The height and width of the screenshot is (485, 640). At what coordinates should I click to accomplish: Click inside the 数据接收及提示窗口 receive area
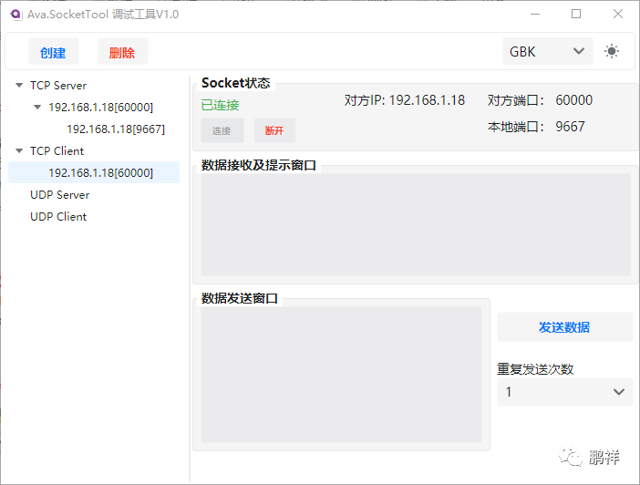(x=416, y=224)
